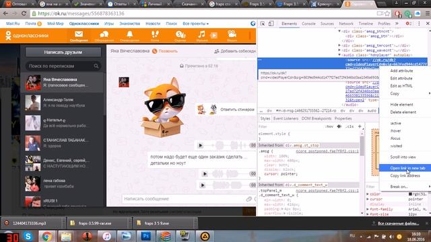Toggle :active state in context menu
This screenshot has width=431, height=242.
pos(396,123)
